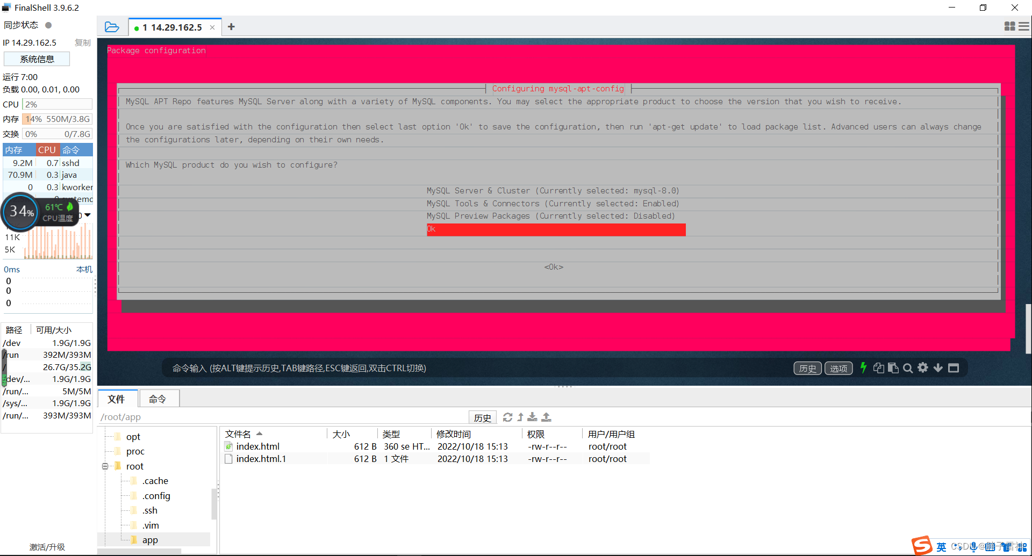This screenshot has width=1032, height=556.
Task: Close the 14.29.162.5 session tab
Action: (x=212, y=27)
